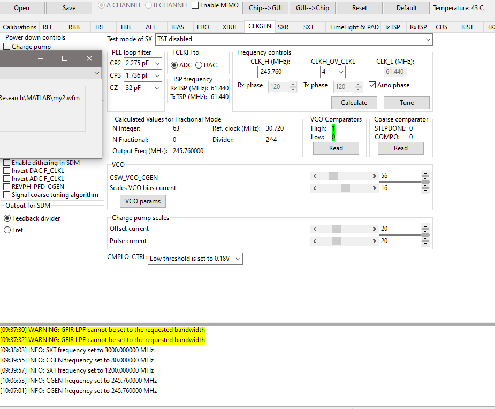Increment the CSW_VCO_CGEN spinner value

point(425,173)
